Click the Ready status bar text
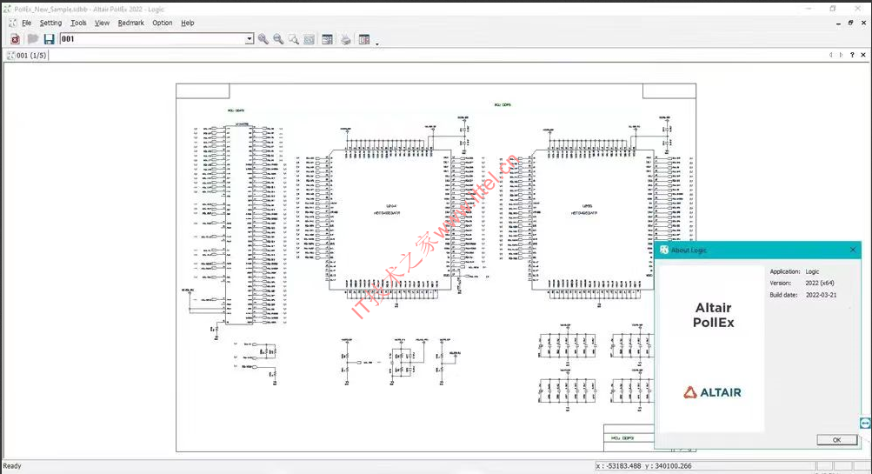Screen dimensions: 872x474 (12, 466)
